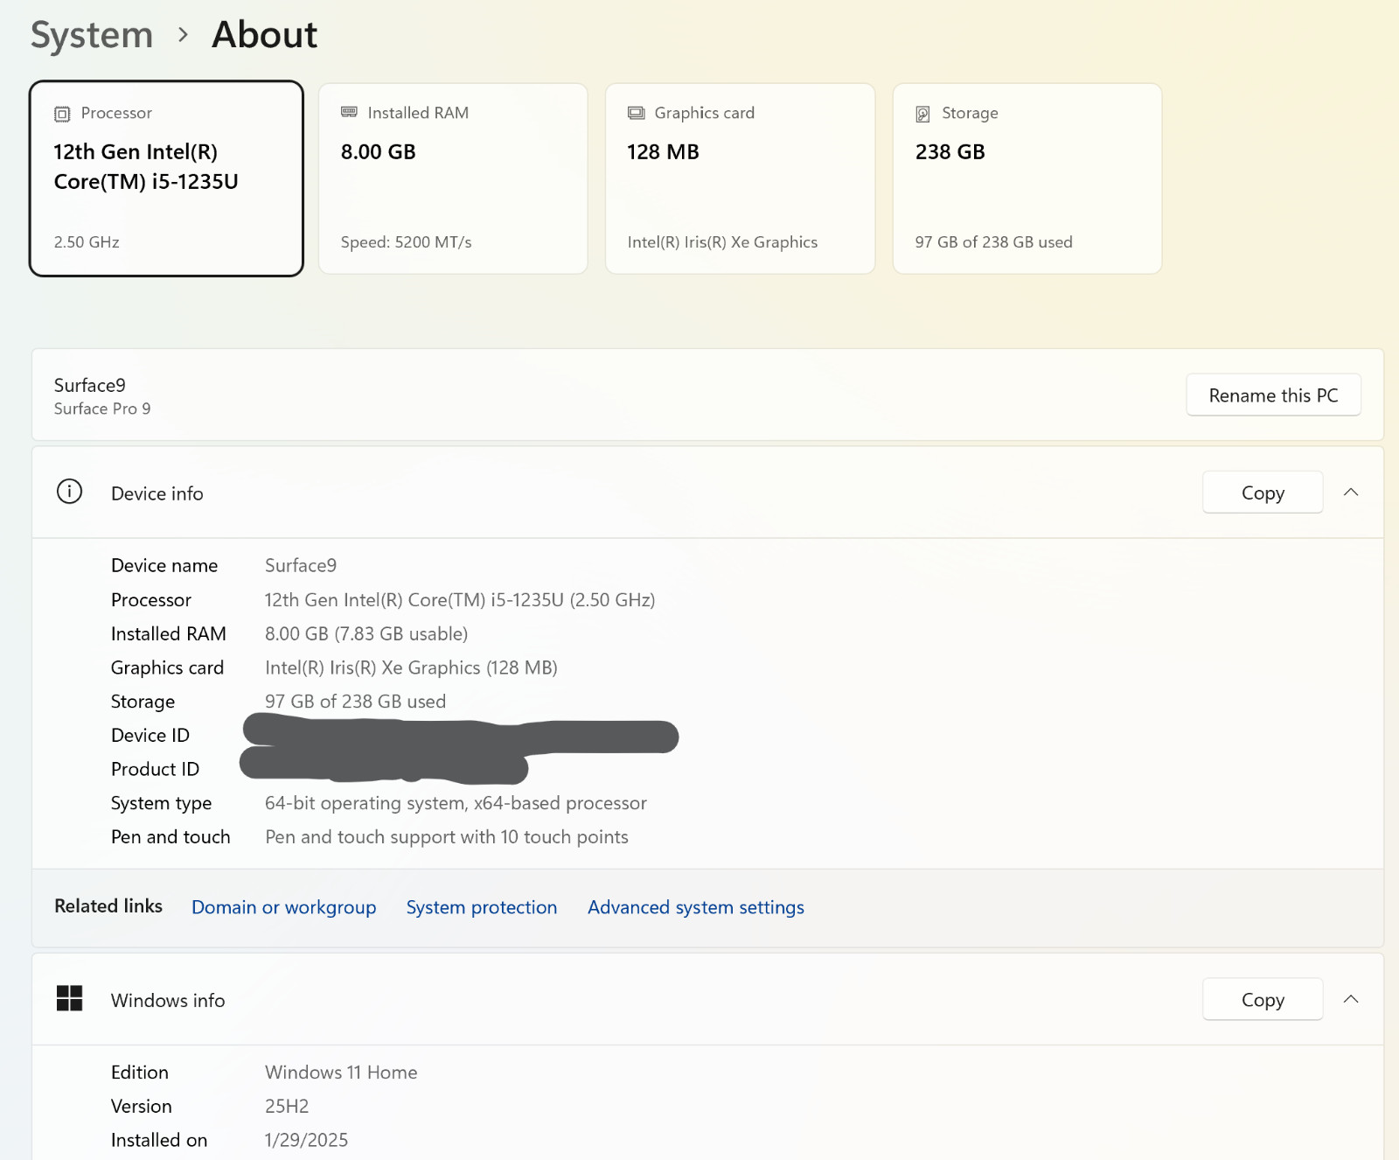Click the 'System type' row label
Image resolution: width=1399 pixels, height=1160 pixels.
coord(162,803)
